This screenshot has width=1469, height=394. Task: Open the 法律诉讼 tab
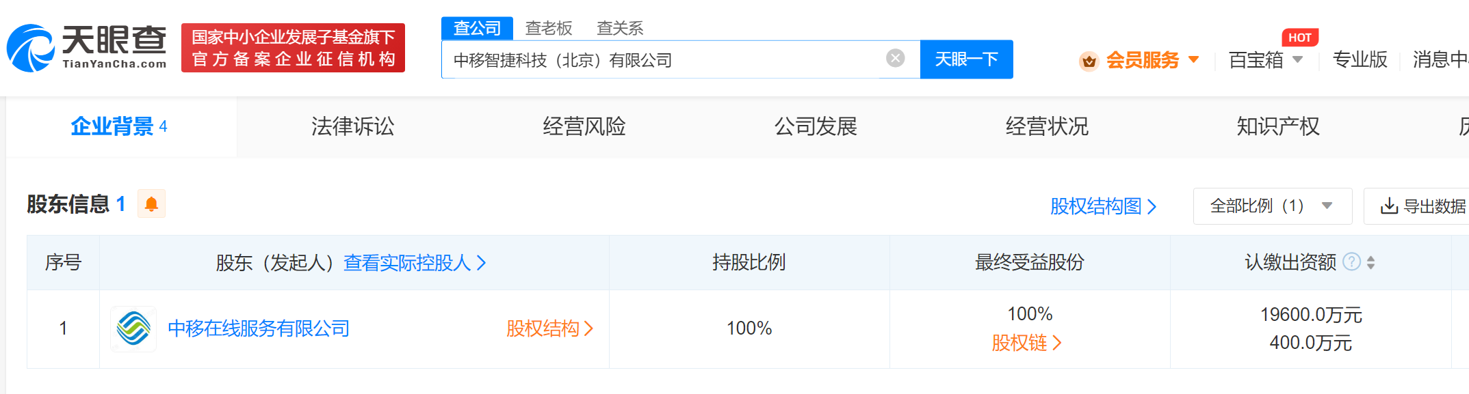tap(352, 126)
